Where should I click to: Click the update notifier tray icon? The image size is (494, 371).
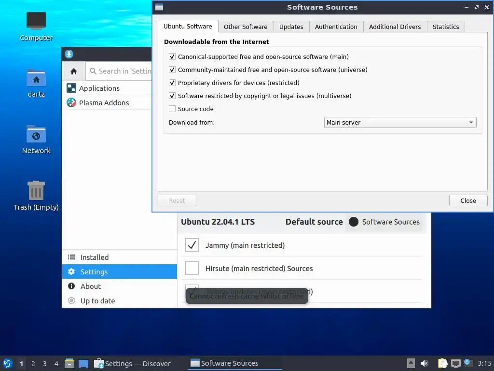(x=468, y=363)
